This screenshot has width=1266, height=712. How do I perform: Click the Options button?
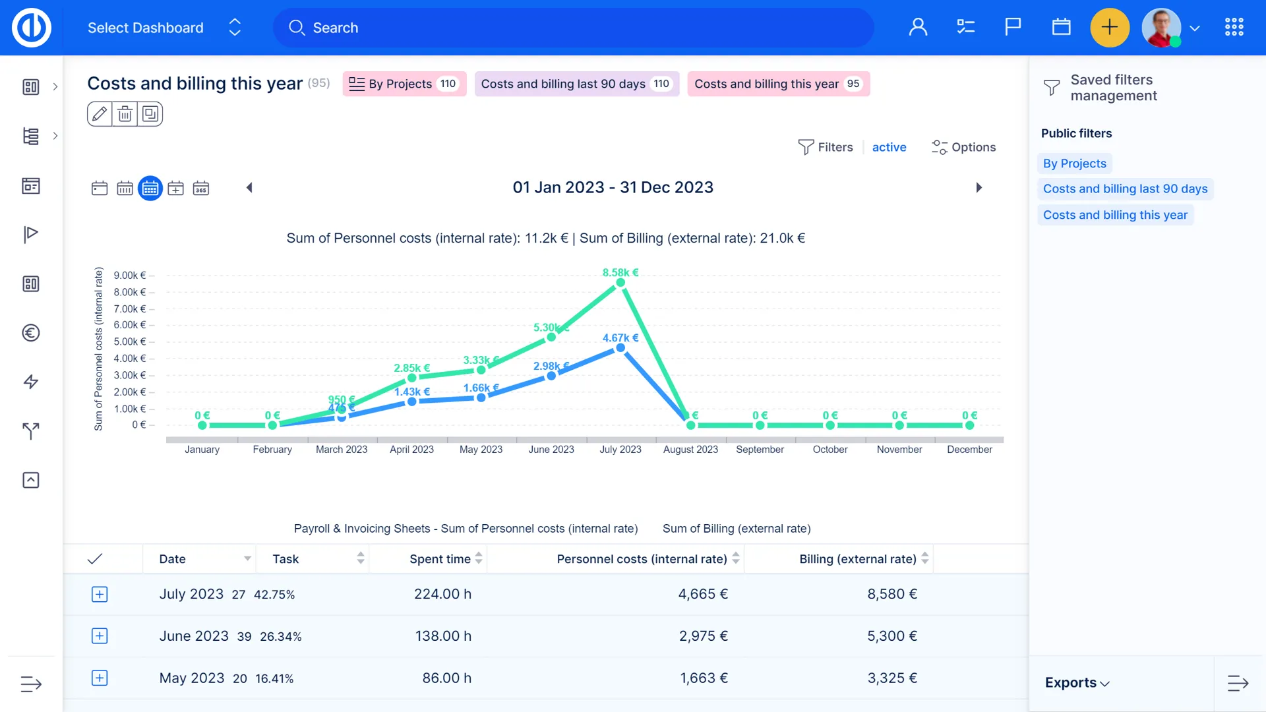[x=963, y=147]
